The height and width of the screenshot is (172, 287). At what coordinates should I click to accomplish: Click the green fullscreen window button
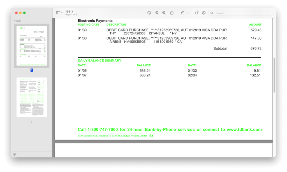(x=24, y=13)
